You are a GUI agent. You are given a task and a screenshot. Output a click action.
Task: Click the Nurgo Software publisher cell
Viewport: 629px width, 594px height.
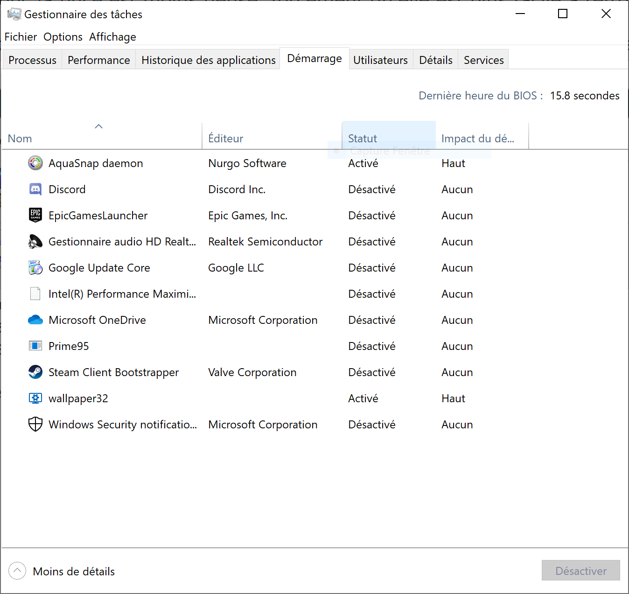point(247,163)
